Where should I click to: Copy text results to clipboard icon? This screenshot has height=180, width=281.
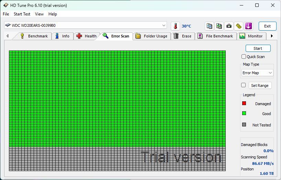[209, 26]
